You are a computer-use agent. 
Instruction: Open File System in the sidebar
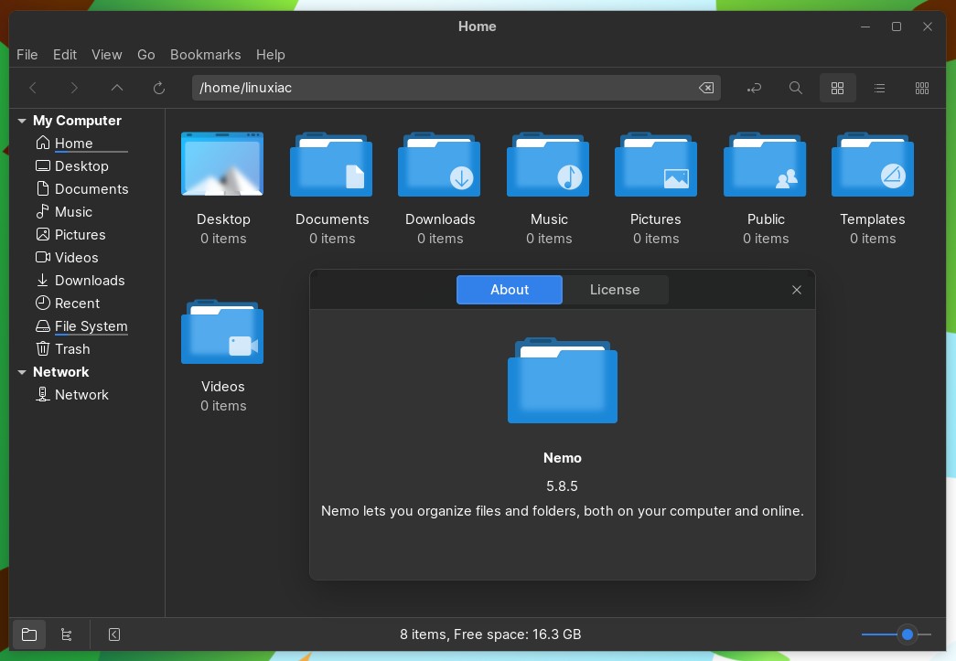(x=91, y=326)
